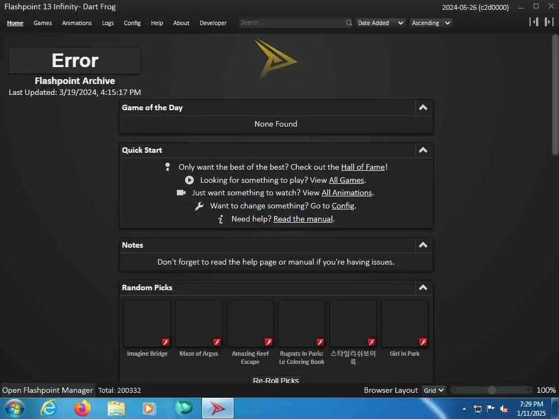
Task: Click the Flash badge on Imagine Bridge
Action: coord(165,342)
